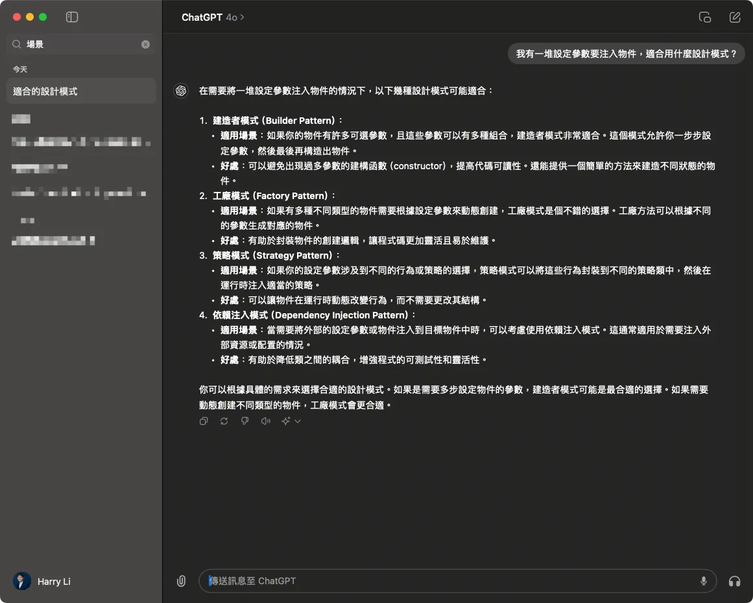Click the magnifier icon in the search bar
The image size is (753, 603).
click(17, 45)
